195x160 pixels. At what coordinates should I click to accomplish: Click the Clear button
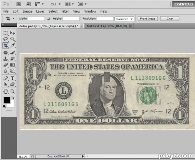(x=170, y=19)
